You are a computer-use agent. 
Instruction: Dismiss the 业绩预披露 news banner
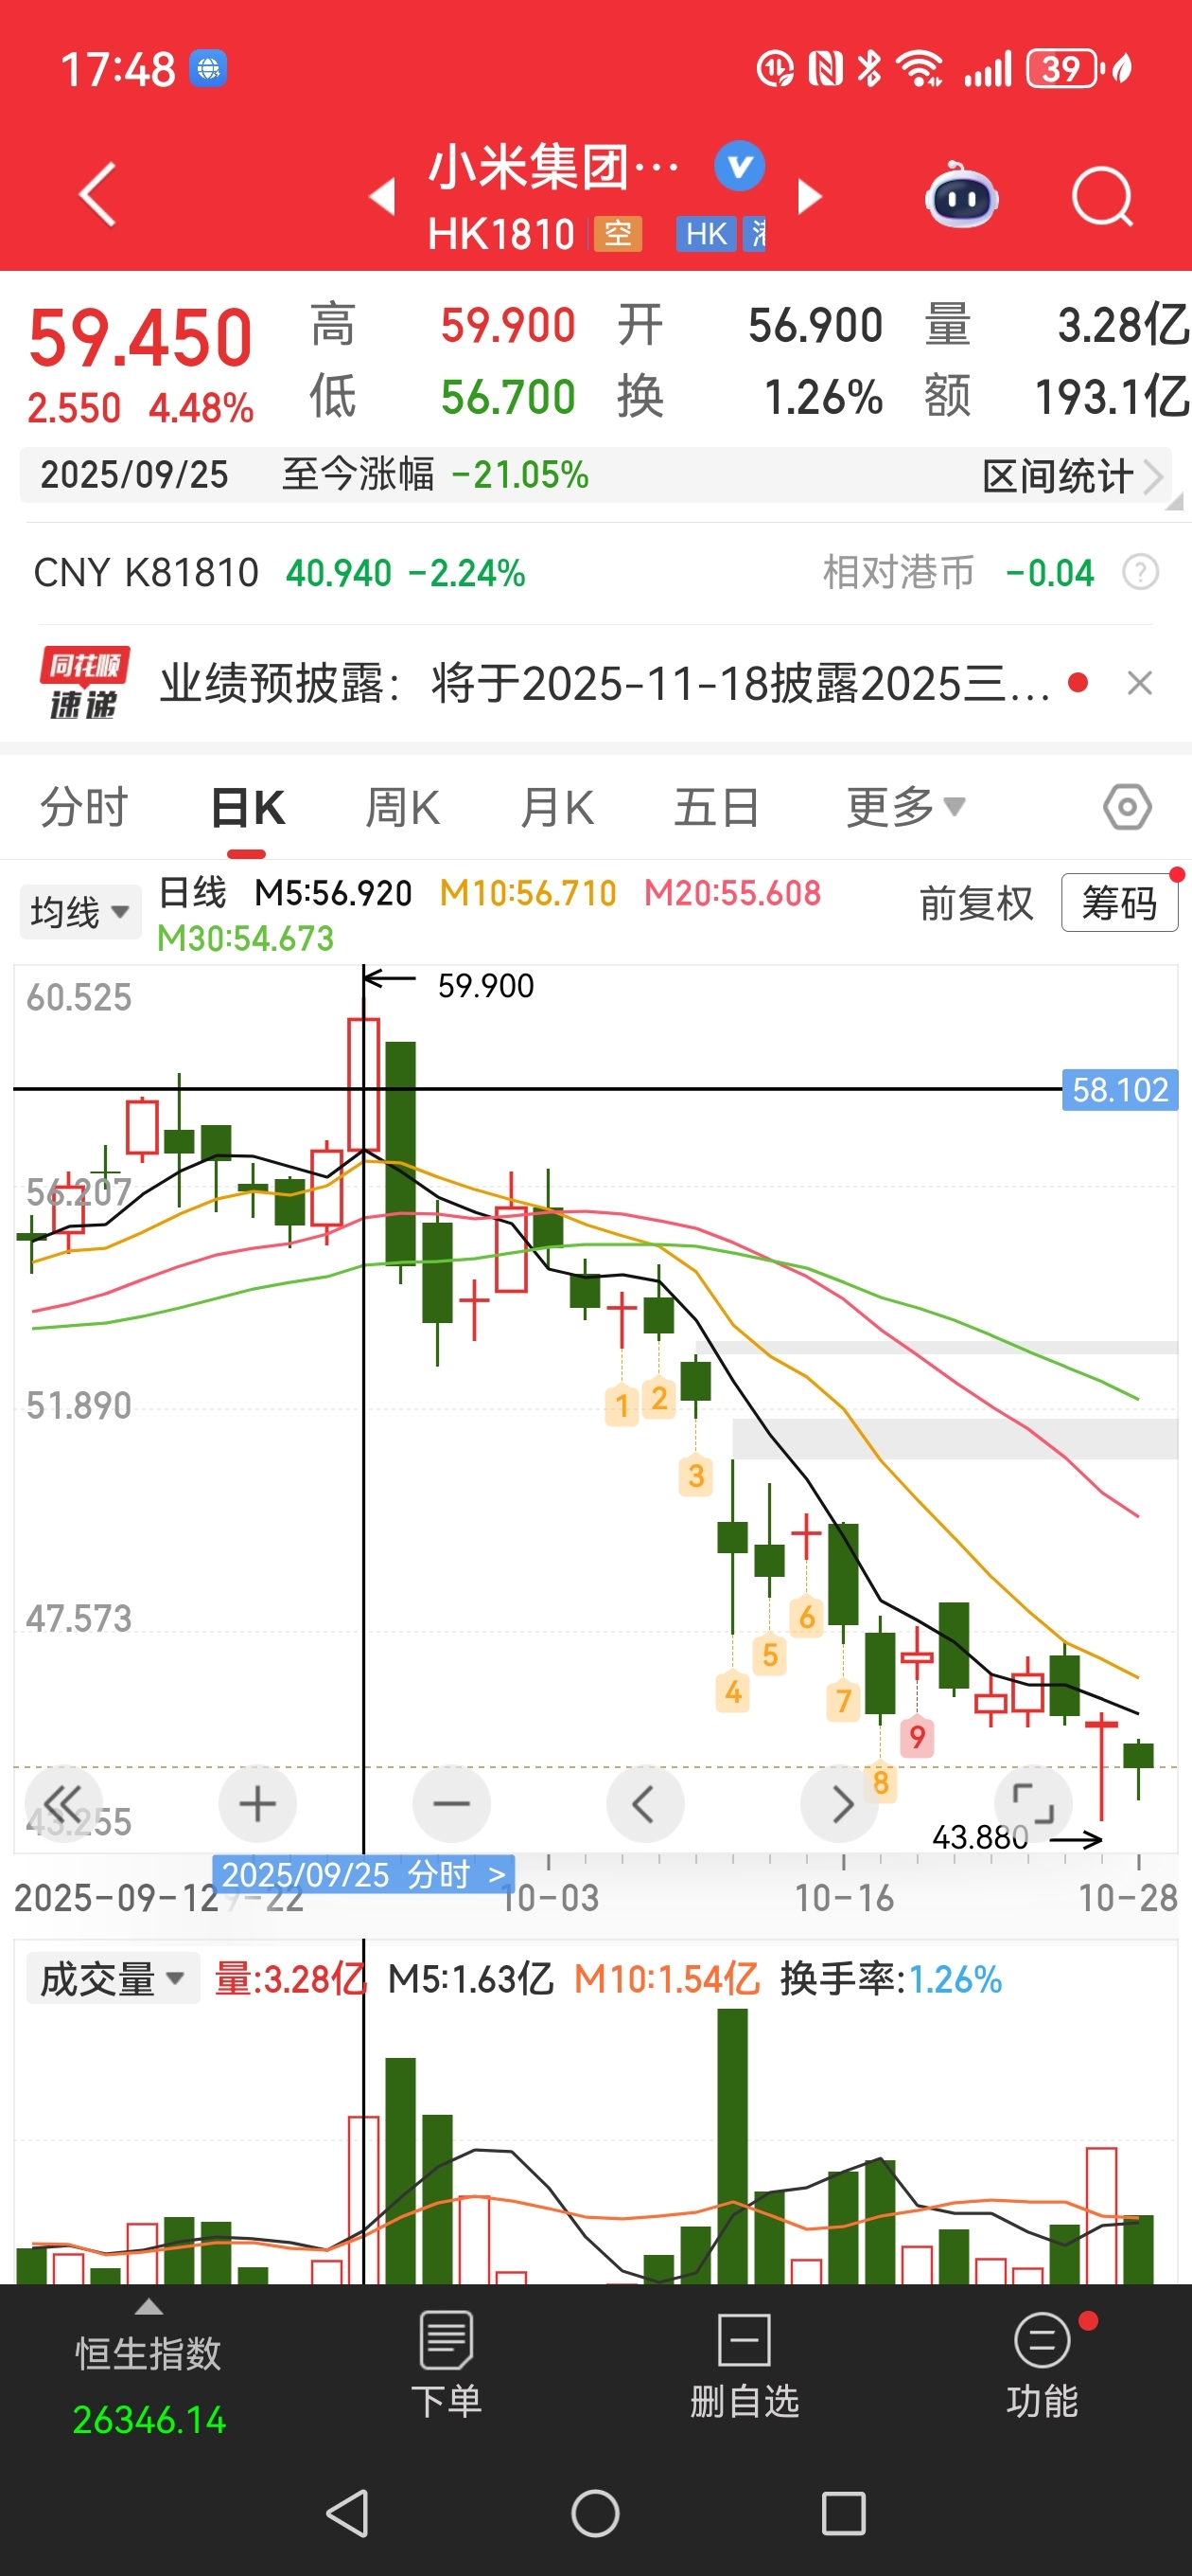[1139, 683]
